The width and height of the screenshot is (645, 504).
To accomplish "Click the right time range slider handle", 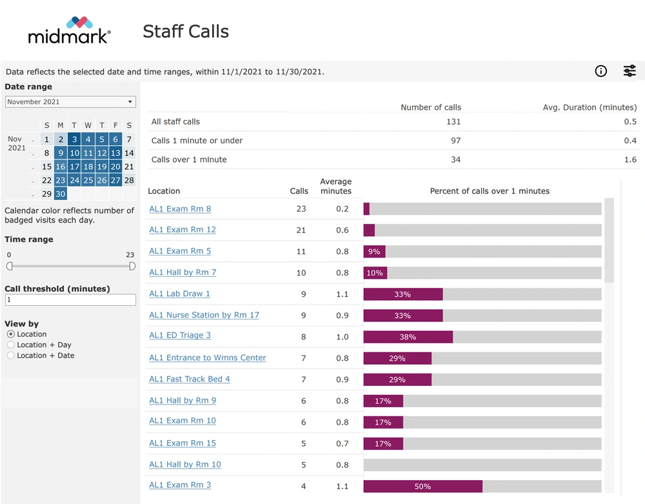I will pos(132,266).
